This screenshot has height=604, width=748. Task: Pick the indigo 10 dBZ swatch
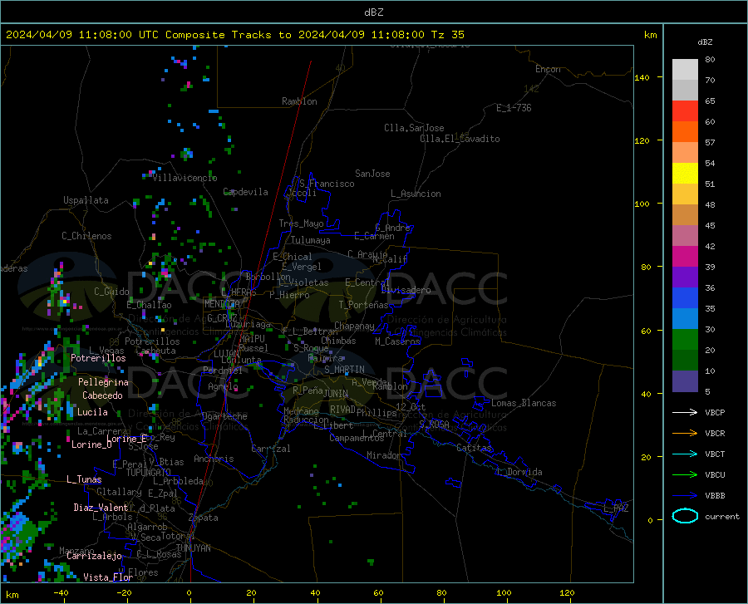(x=685, y=381)
